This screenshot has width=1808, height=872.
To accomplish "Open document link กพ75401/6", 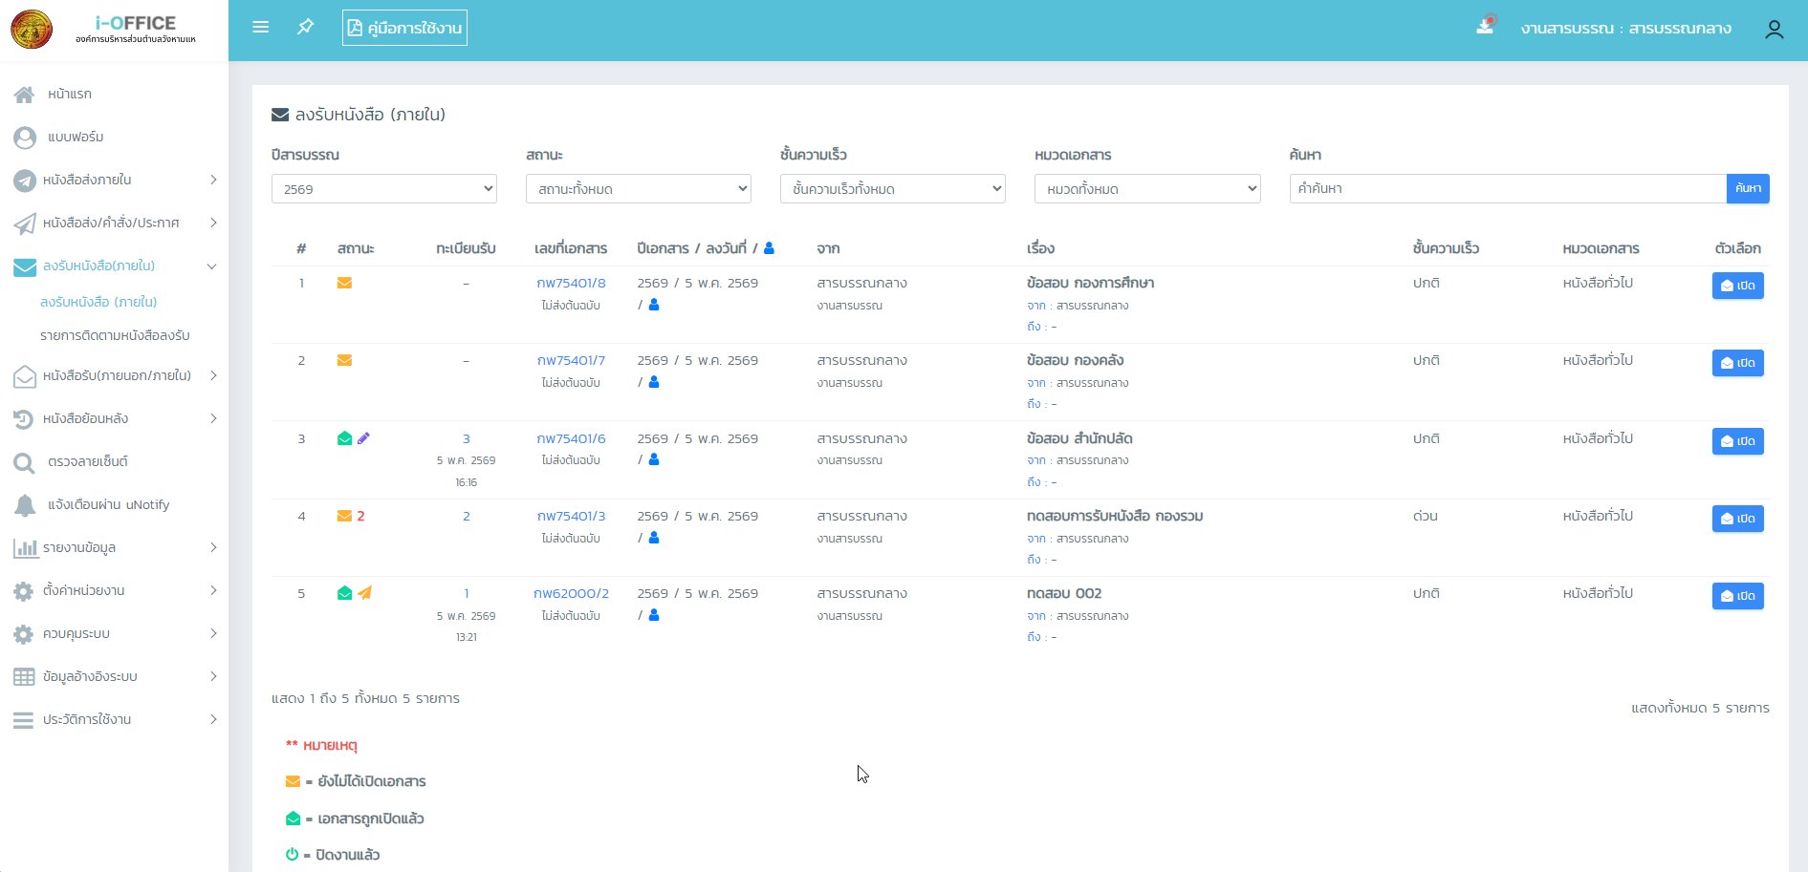I will pyautogui.click(x=571, y=438).
